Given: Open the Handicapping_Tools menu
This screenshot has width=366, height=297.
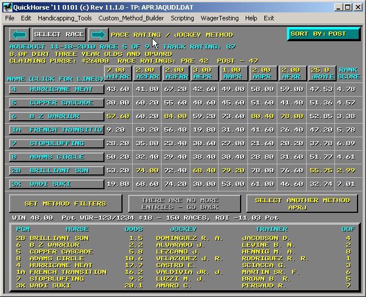Looking at the screenshot, I should 65,18.
